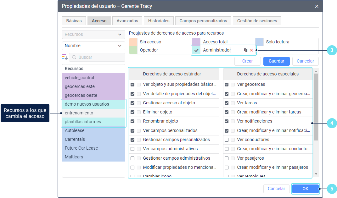The width and height of the screenshot is (337, 198).
Task: Open the Gestión de sesiones tab
Action: [x=257, y=21]
